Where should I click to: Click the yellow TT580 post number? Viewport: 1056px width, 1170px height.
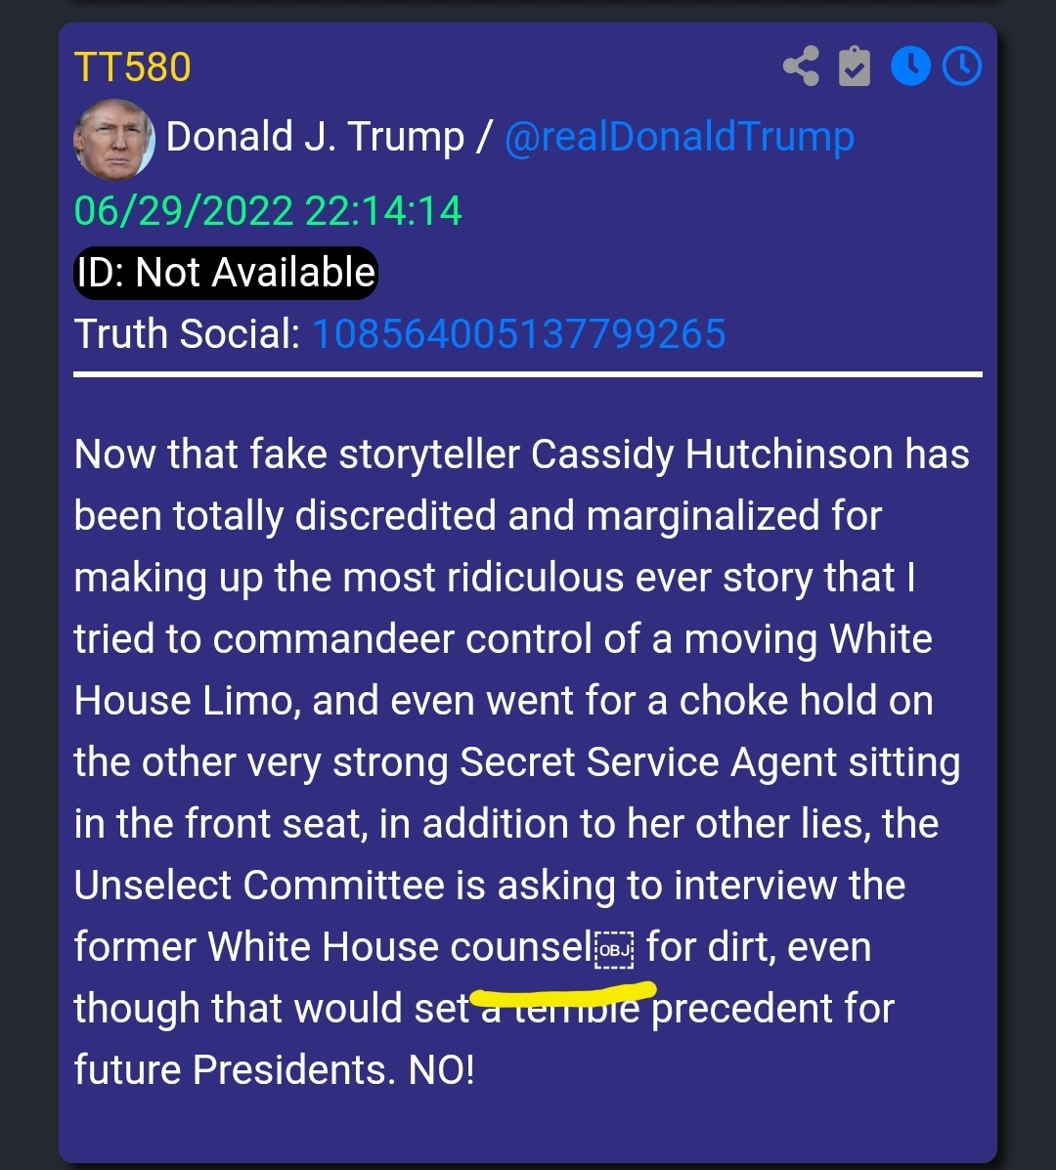(x=133, y=67)
